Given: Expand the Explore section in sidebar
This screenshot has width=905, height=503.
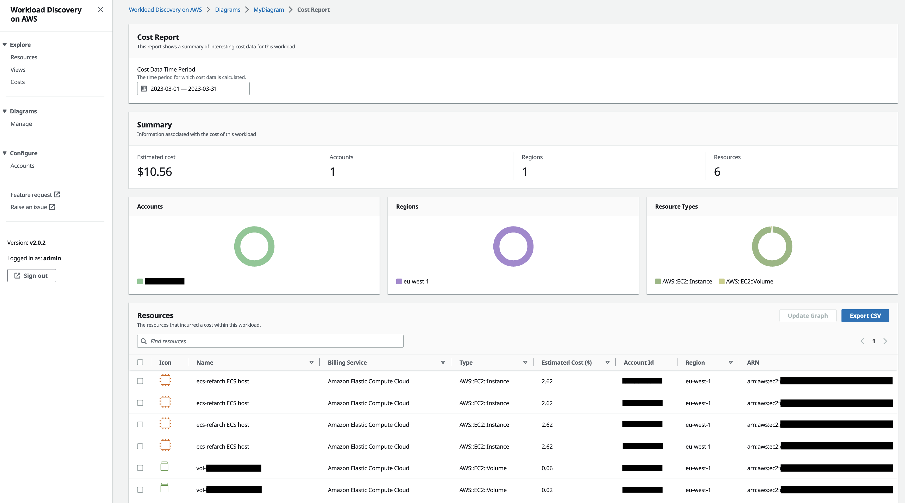Looking at the screenshot, I should (x=21, y=44).
